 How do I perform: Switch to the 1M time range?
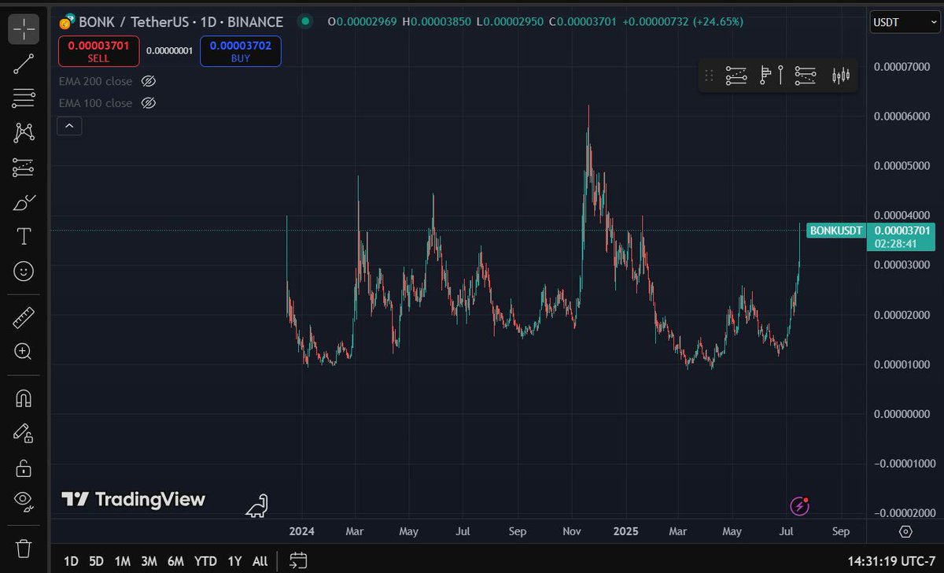tap(122, 561)
